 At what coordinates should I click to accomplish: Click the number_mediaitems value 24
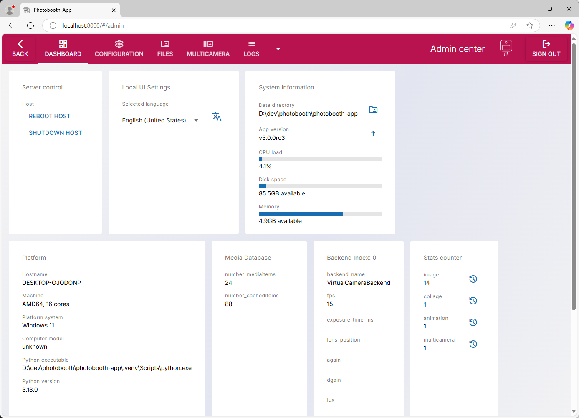(x=228, y=283)
